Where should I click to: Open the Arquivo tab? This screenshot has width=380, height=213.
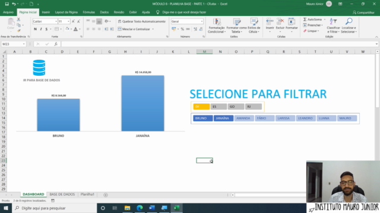click(x=8, y=12)
